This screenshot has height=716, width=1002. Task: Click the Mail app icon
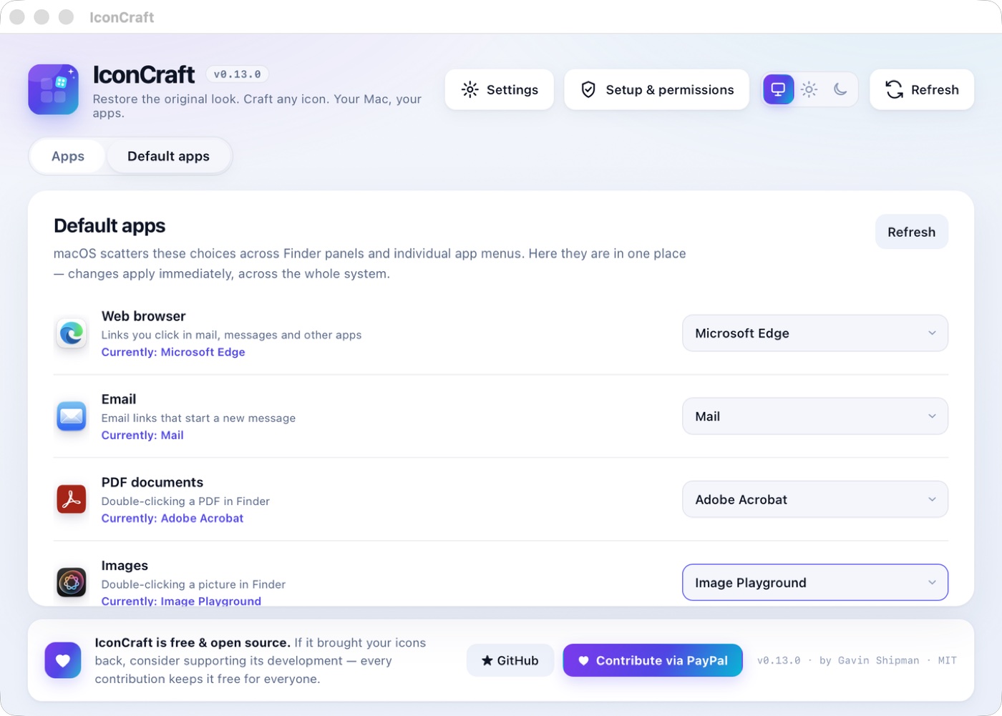click(72, 416)
